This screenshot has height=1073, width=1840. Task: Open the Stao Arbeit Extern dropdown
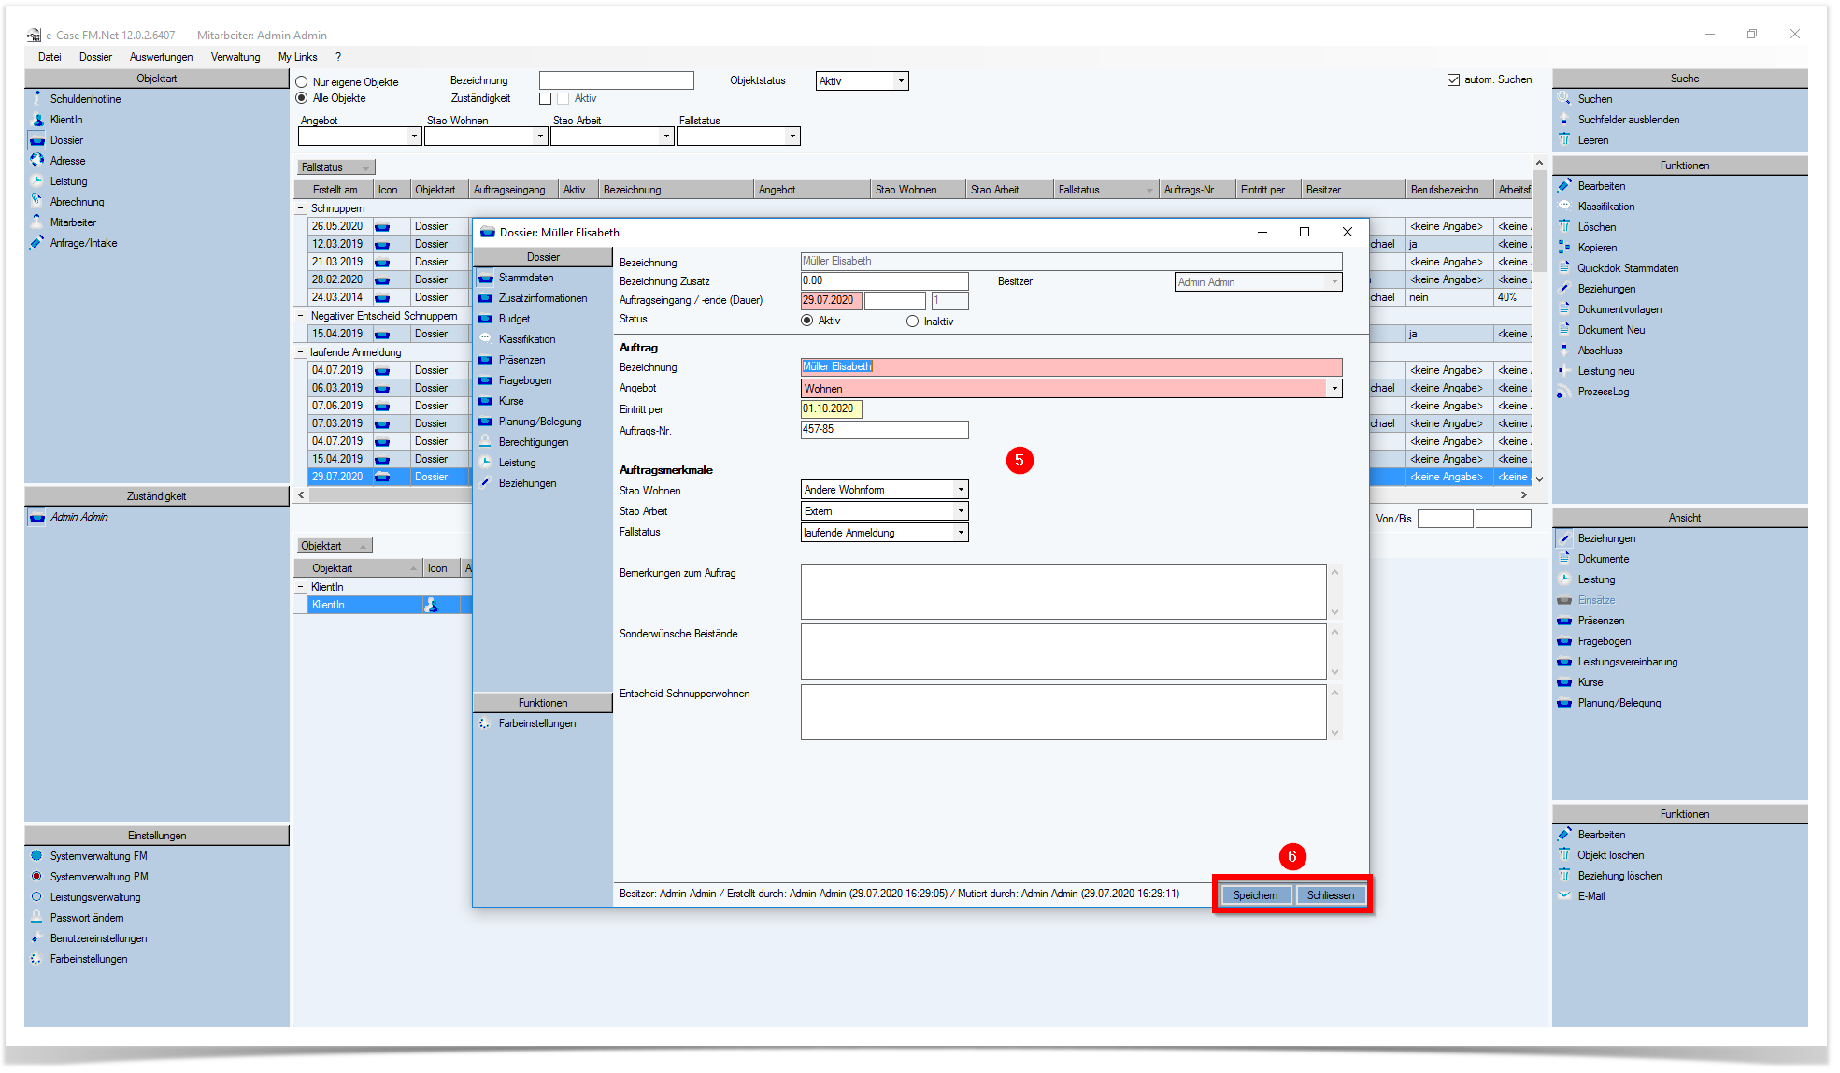961,511
